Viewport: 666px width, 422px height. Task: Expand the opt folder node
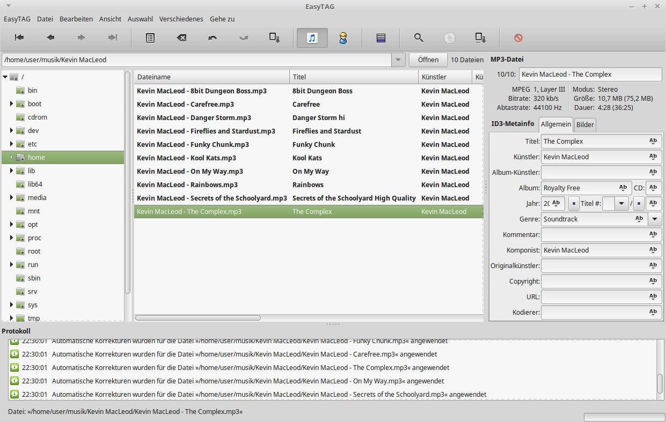click(11, 224)
